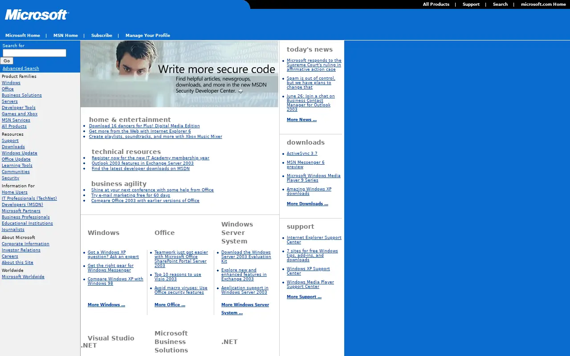Viewport: 570px width, 356px height.
Task: Open Games and Xbox link
Action: click(20, 114)
